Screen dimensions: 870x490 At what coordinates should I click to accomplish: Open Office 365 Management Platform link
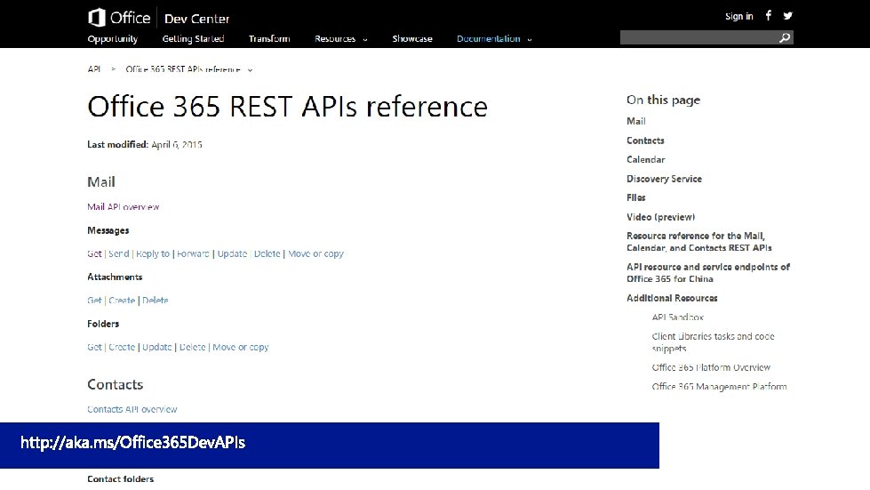tap(719, 386)
